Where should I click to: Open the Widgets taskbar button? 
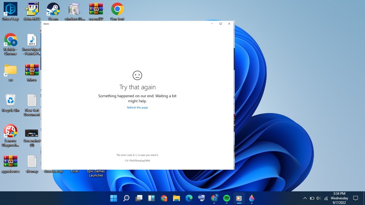151,198
